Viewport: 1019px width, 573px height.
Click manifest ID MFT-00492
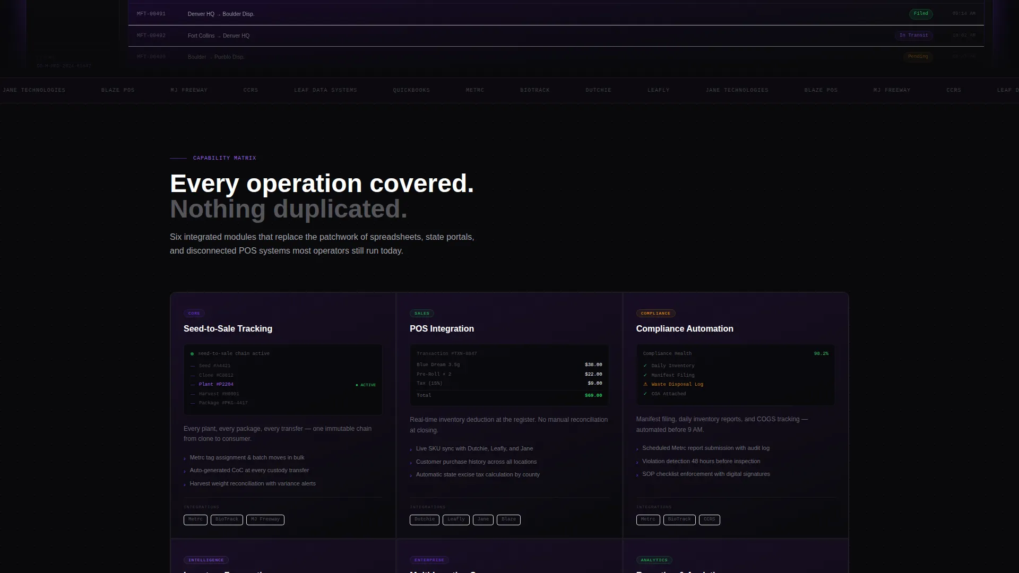(151, 36)
